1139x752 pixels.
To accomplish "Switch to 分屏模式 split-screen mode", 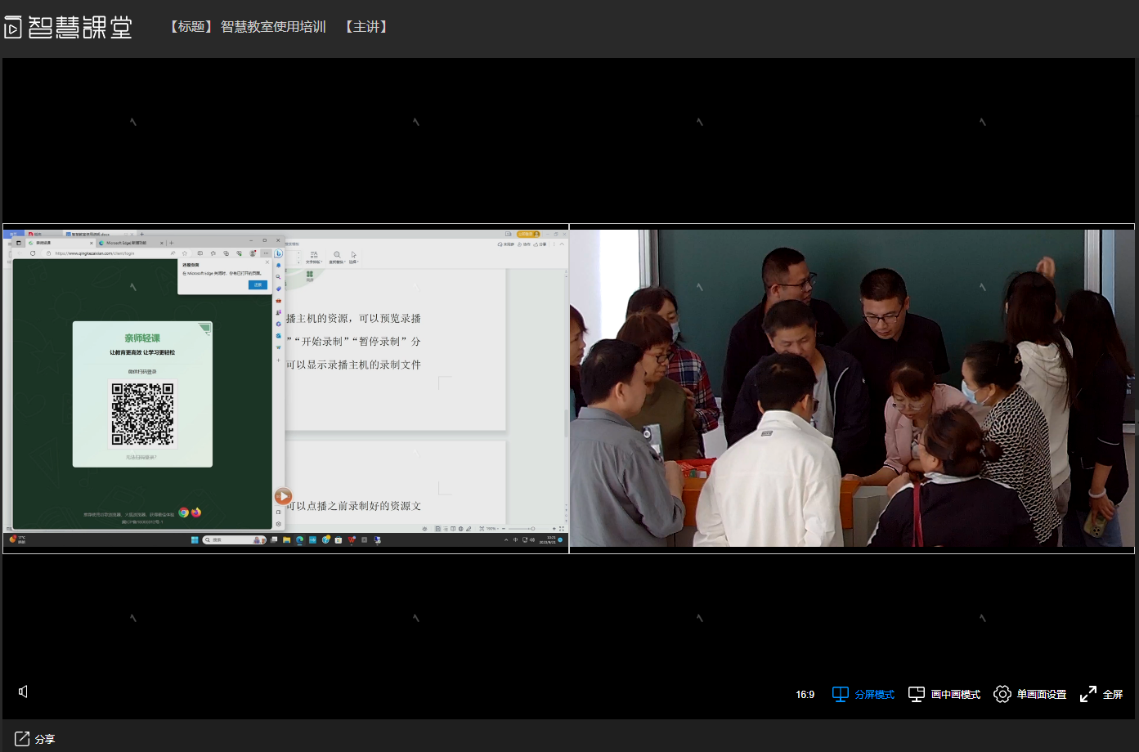I will coord(863,694).
